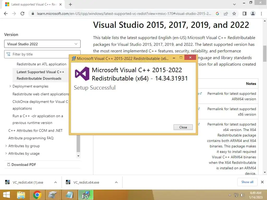Go forward to the next page
The image size is (267, 200).
click(x=14, y=14)
